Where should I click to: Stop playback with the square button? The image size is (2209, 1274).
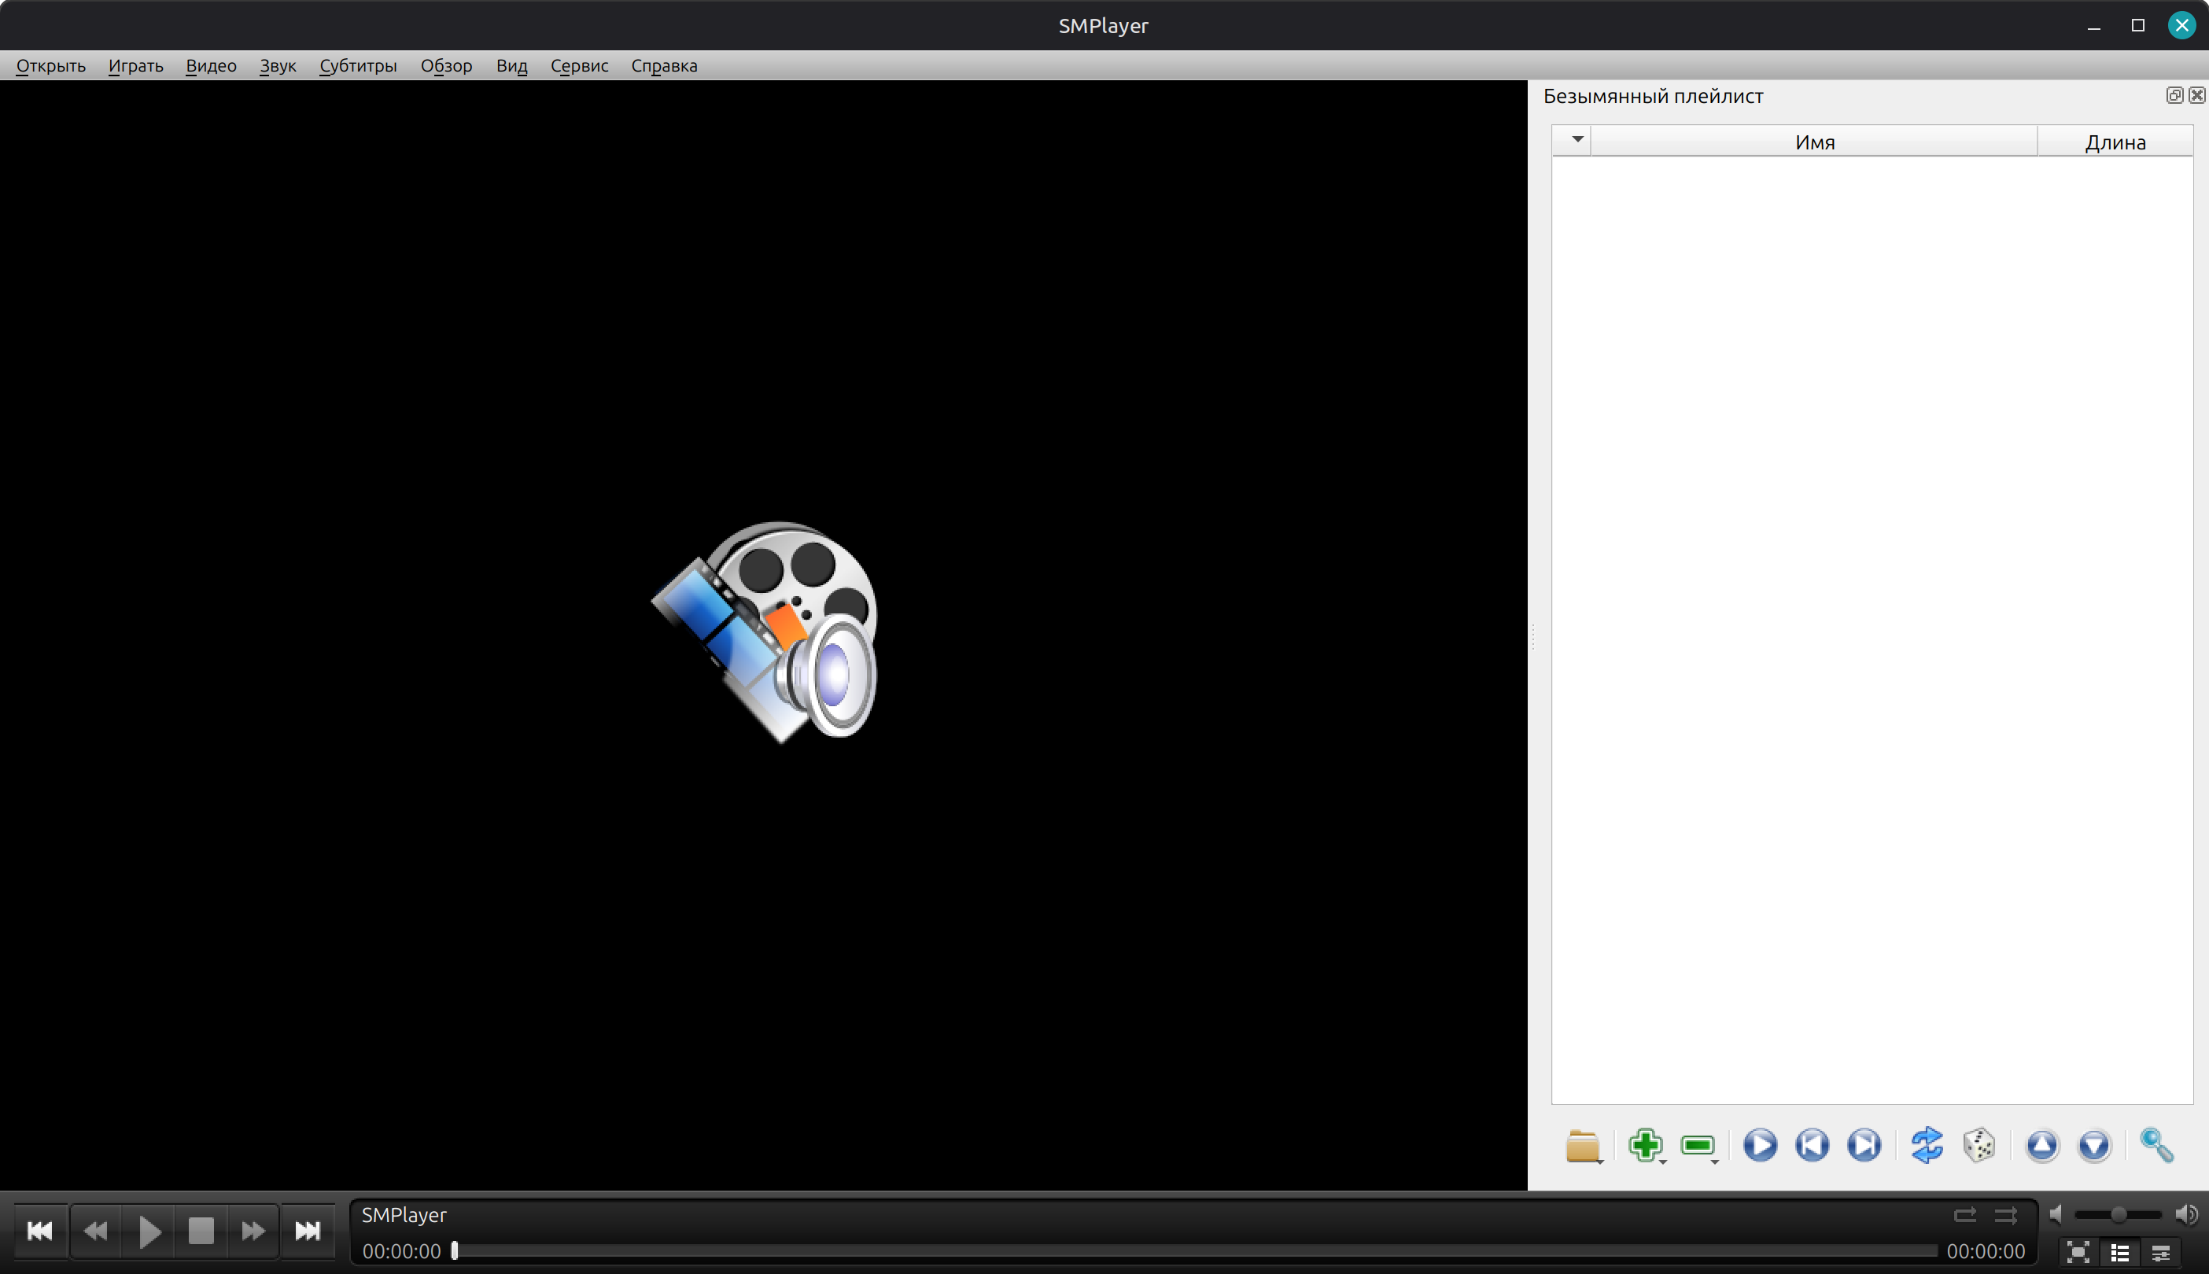(x=201, y=1231)
